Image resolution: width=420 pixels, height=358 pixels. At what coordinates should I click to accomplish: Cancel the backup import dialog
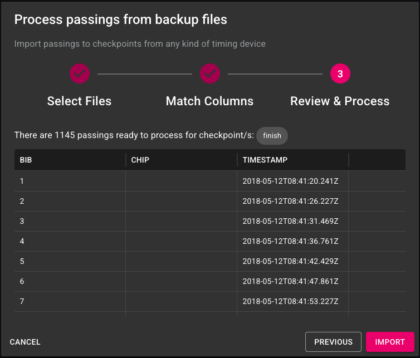(x=25, y=342)
